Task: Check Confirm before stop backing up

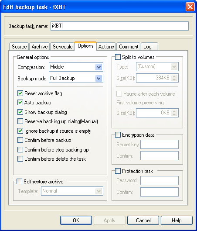Action: pyautogui.click(x=20, y=149)
